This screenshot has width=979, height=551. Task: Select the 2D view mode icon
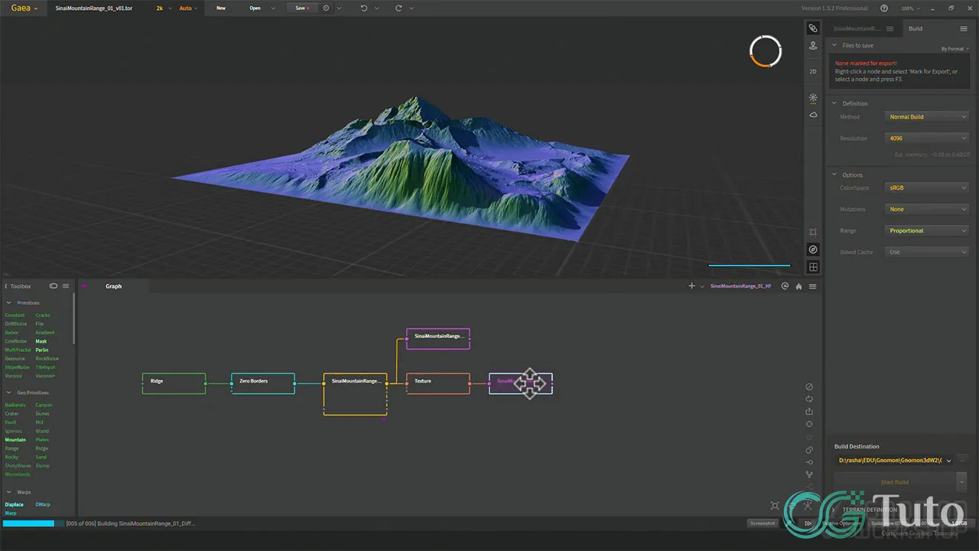click(x=813, y=71)
